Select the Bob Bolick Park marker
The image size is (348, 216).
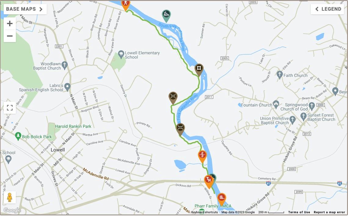click(x=18, y=136)
